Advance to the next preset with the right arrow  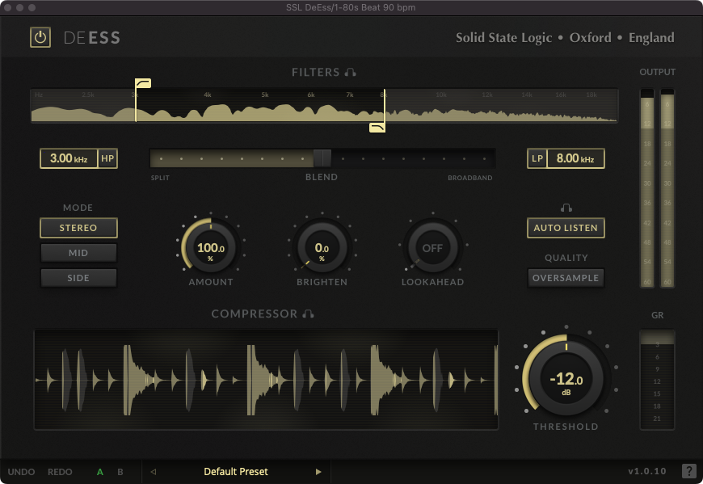tap(318, 472)
